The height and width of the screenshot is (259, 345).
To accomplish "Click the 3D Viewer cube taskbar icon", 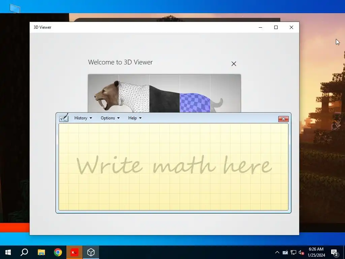I will [91, 252].
